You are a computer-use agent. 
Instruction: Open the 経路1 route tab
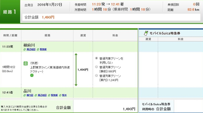[x=10, y=12]
